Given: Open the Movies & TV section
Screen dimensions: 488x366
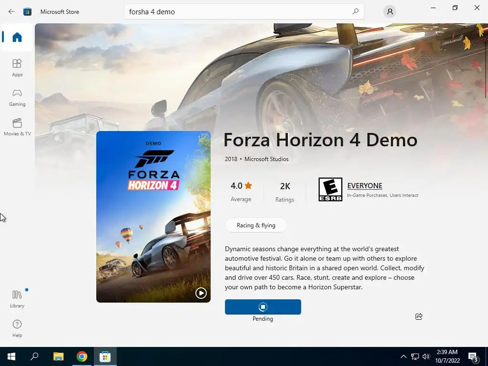Looking at the screenshot, I should click(x=17, y=127).
